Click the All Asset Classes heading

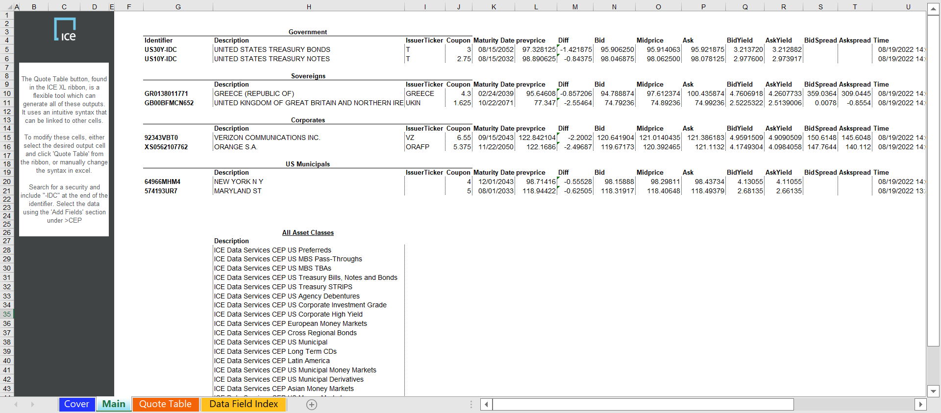point(308,232)
